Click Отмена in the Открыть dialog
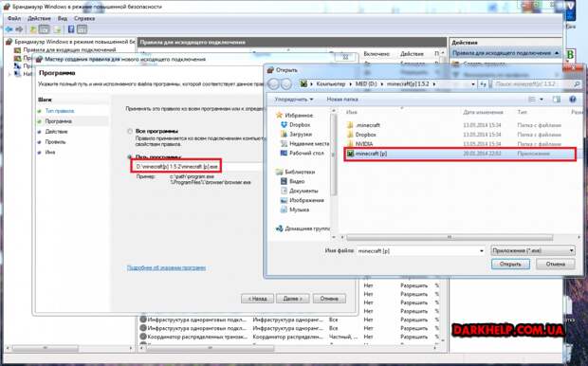The width and height of the screenshot is (588, 366). click(556, 265)
